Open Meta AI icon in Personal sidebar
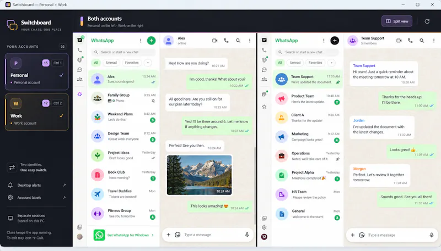Image resolution: width=441 pixels, height=251 pixels. pos(80,94)
